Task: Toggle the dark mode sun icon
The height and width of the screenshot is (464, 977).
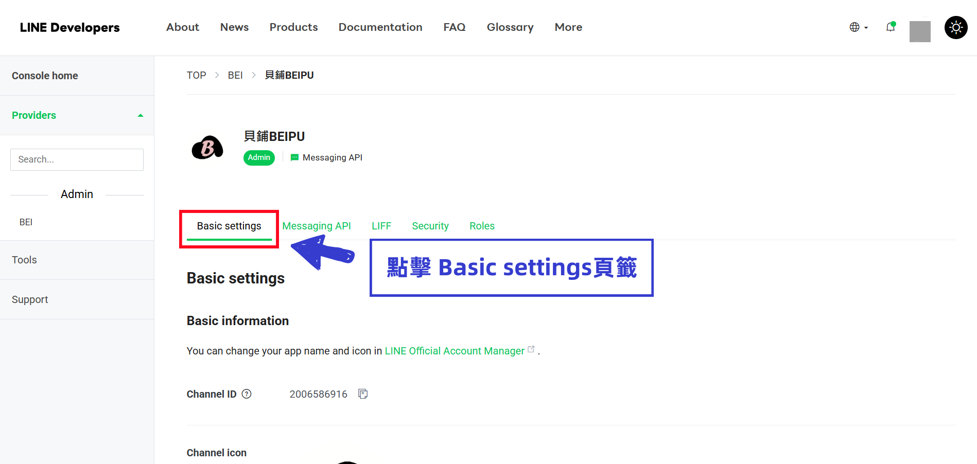Action: point(956,27)
